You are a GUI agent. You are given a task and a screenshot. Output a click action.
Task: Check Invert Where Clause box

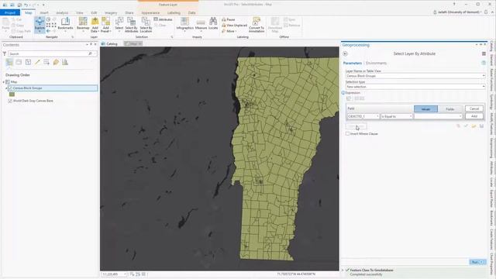click(x=348, y=134)
